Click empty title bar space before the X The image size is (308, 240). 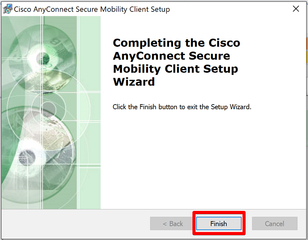click(x=230, y=9)
